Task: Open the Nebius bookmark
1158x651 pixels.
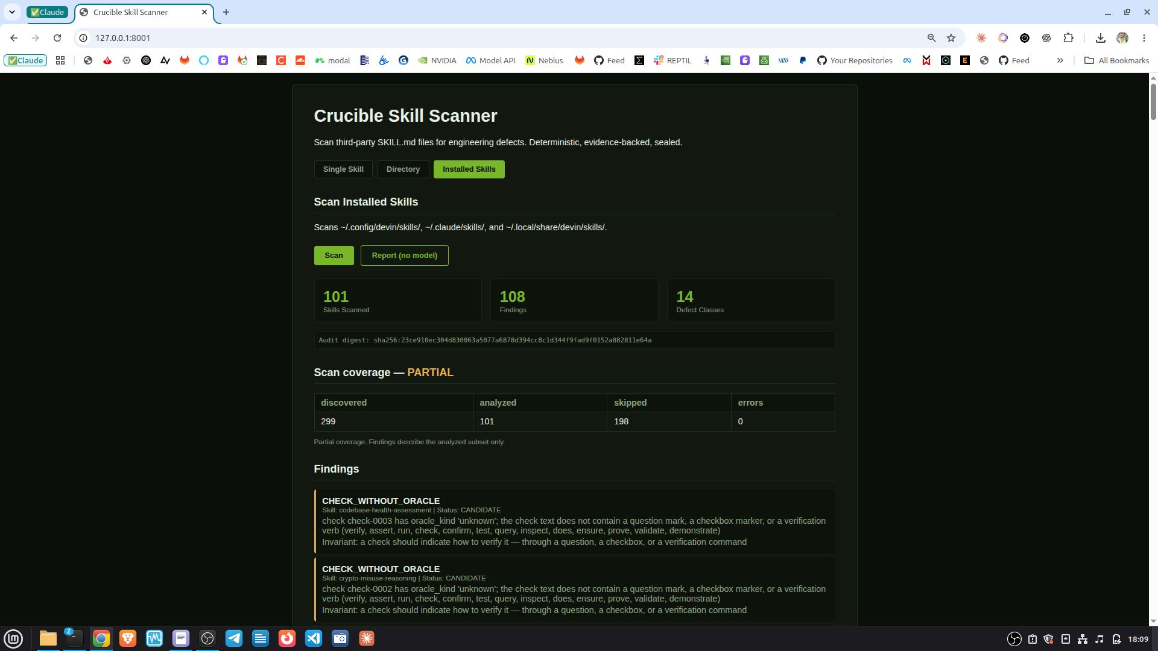Action: (x=544, y=60)
